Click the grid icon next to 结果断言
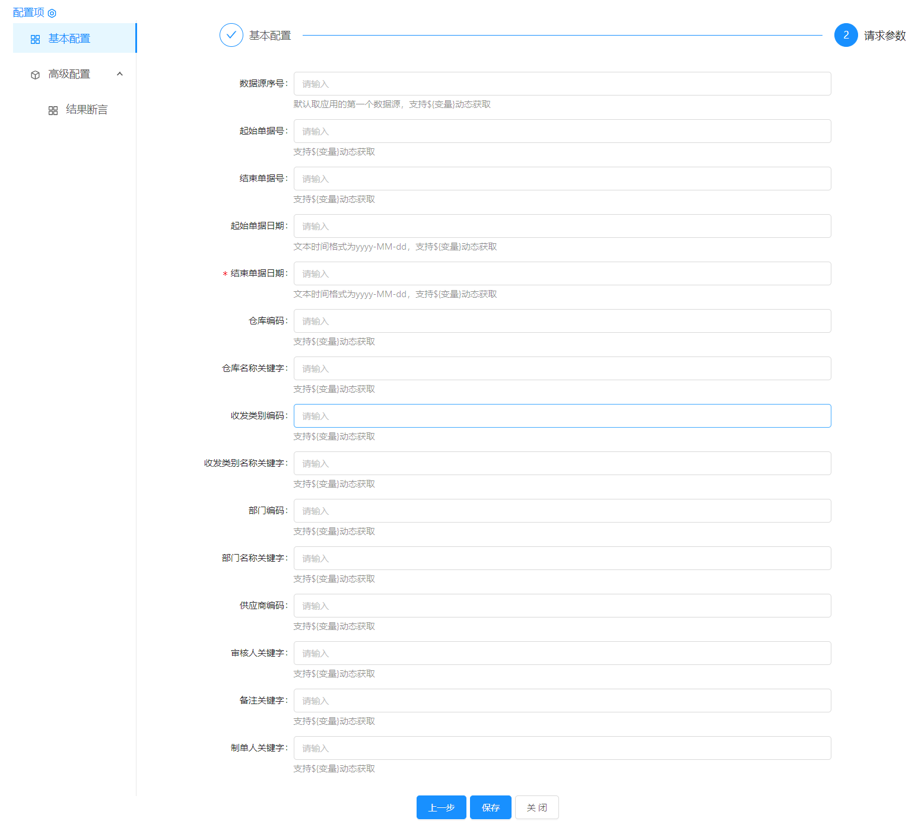The image size is (921, 834). click(x=53, y=110)
